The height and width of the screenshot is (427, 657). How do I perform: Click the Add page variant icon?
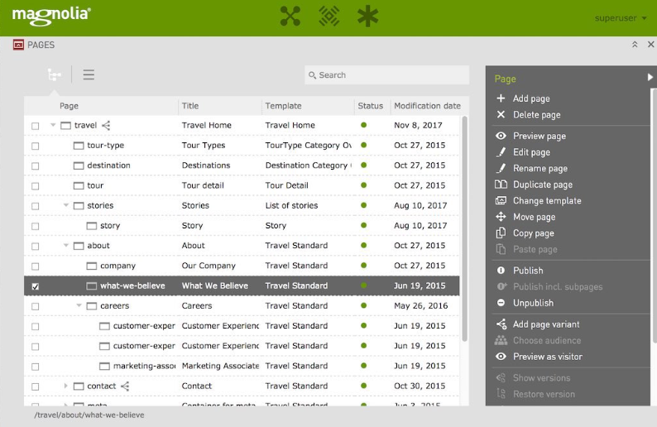coord(501,324)
